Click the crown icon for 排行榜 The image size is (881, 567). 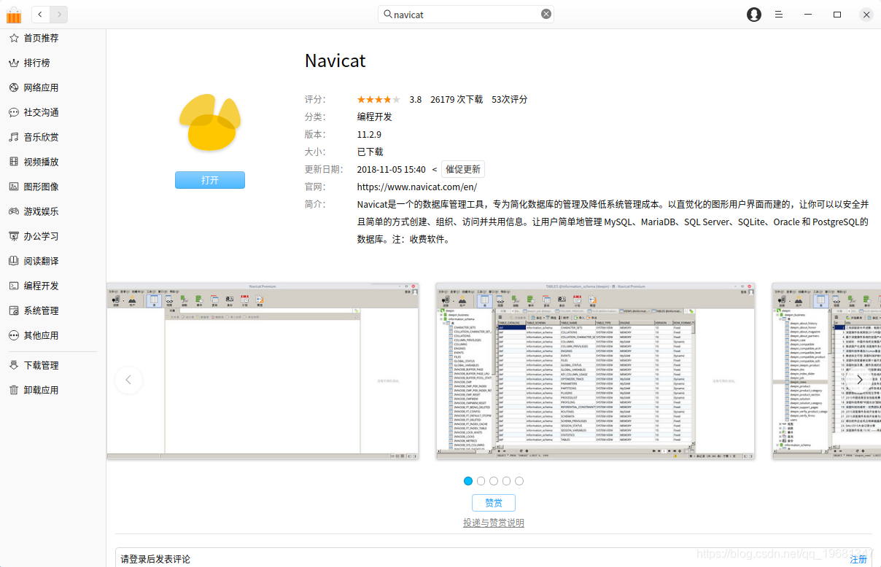click(13, 63)
